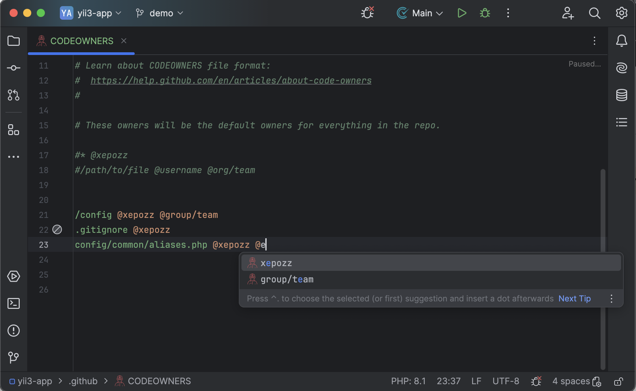This screenshot has height=391, width=636.
Task: Click the #/path/to/file @username comment line
Action: click(x=165, y=170)
